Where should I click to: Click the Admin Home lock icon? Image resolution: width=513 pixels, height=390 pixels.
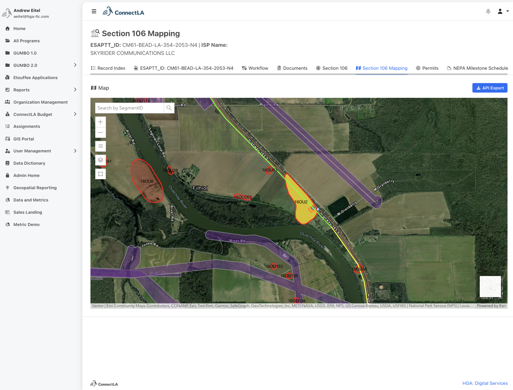tap(7, 175)
